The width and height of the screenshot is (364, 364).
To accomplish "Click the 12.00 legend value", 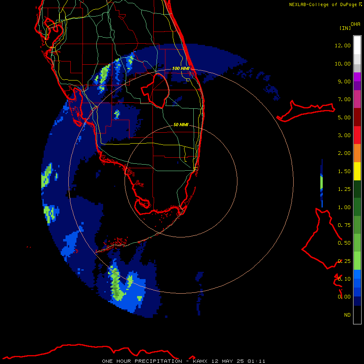I will 343,45.
